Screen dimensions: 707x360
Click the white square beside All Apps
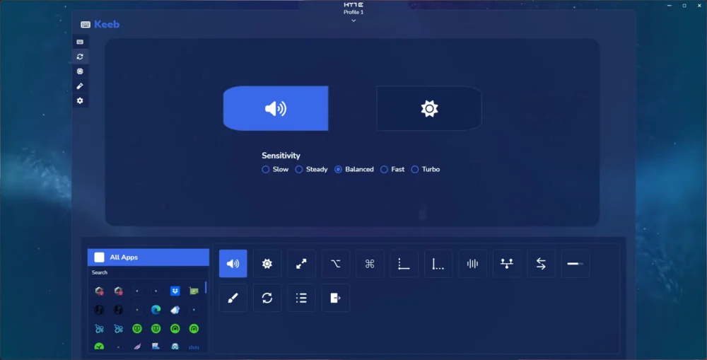[x=99, y=257]
